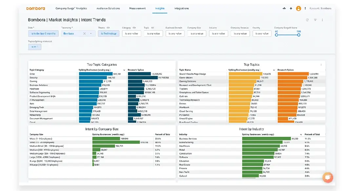Image resolution: width=354 pixels, height=191 pixels.
Task: Click the 'Top Topic Categories' tile title
Action: (x=102, y=65)
